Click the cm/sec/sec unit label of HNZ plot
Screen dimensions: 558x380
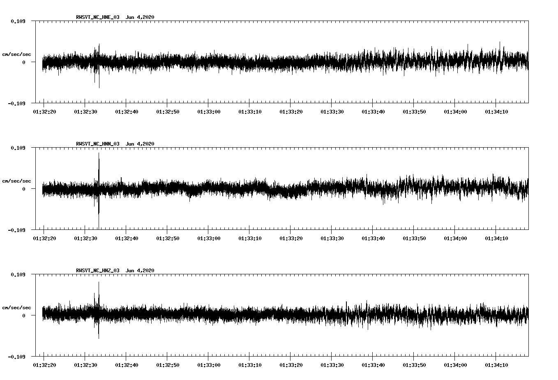tap(16, 308)
